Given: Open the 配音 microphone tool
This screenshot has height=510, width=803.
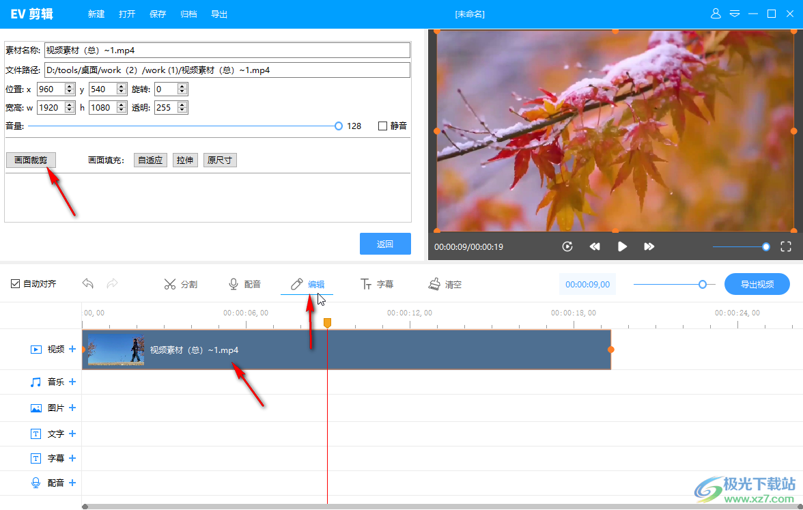Looking at the screenshot, I should (244, 284).
